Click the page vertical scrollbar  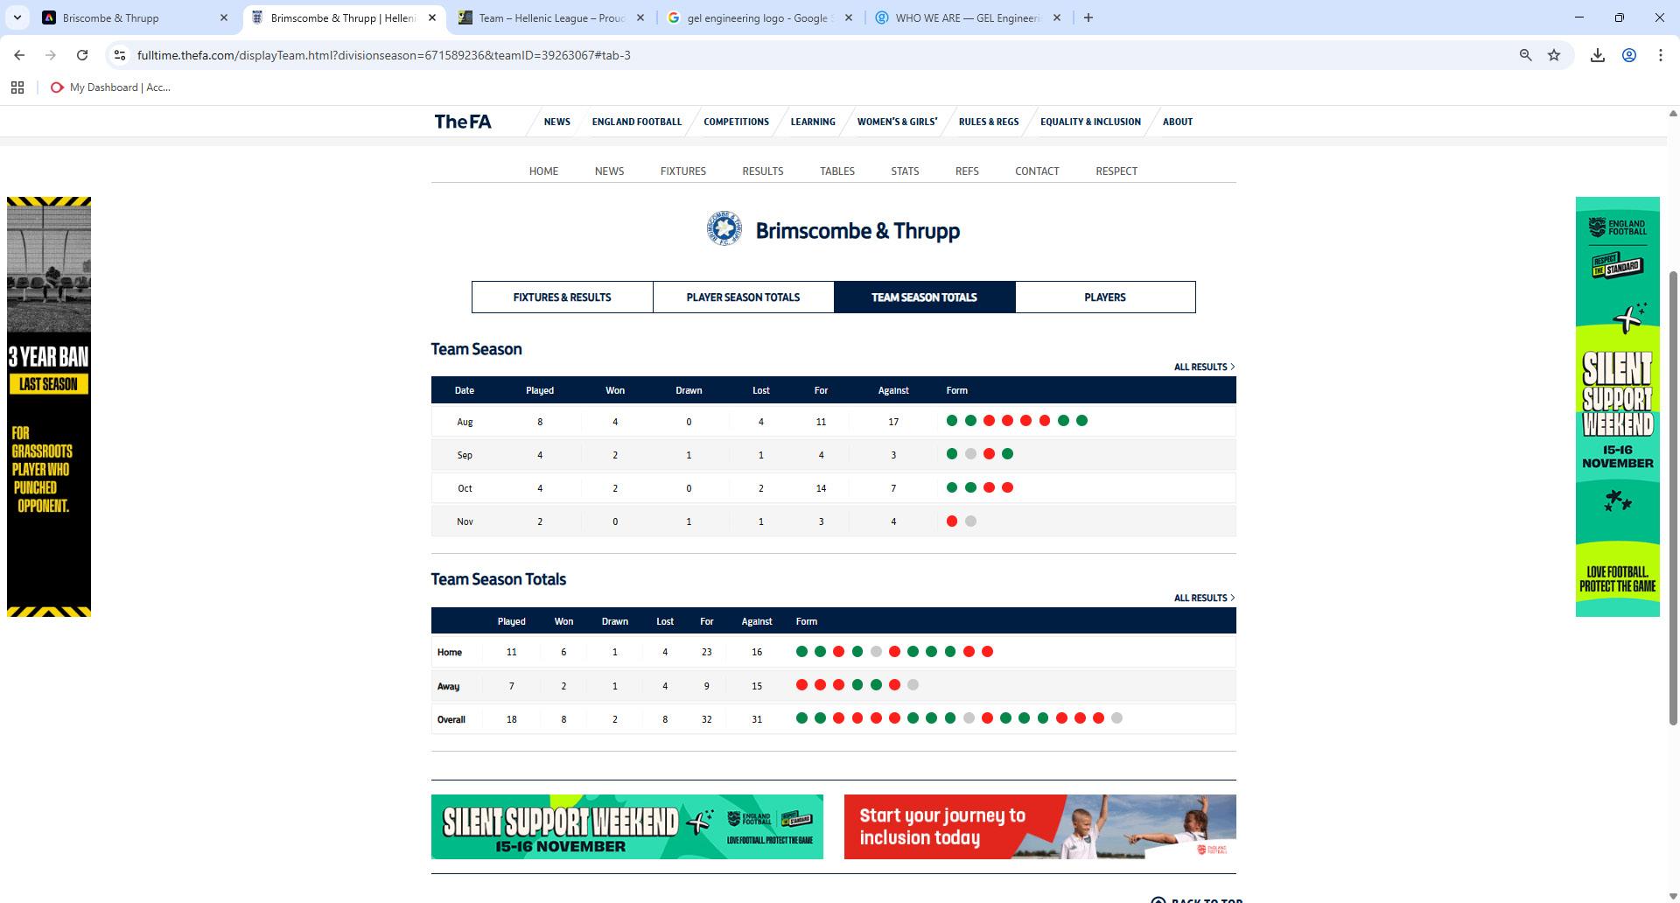point(1673,499)
